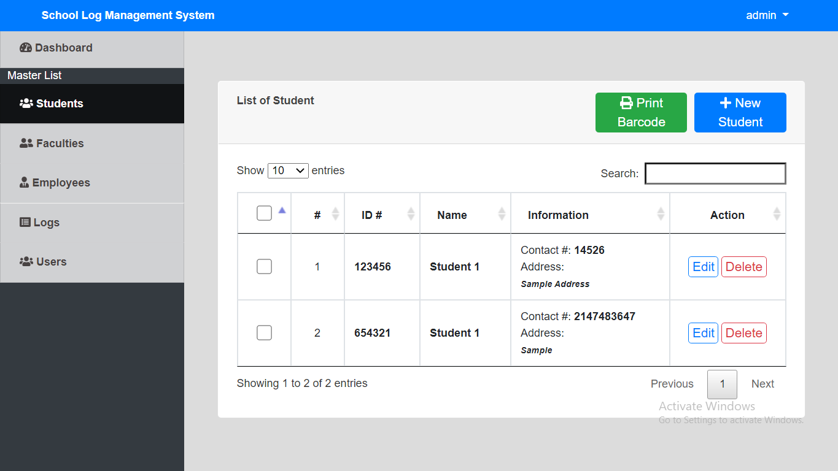Viewport: 838px width, 471px height.
Task: Click the Employees person icon
Action: click(23, 182)
